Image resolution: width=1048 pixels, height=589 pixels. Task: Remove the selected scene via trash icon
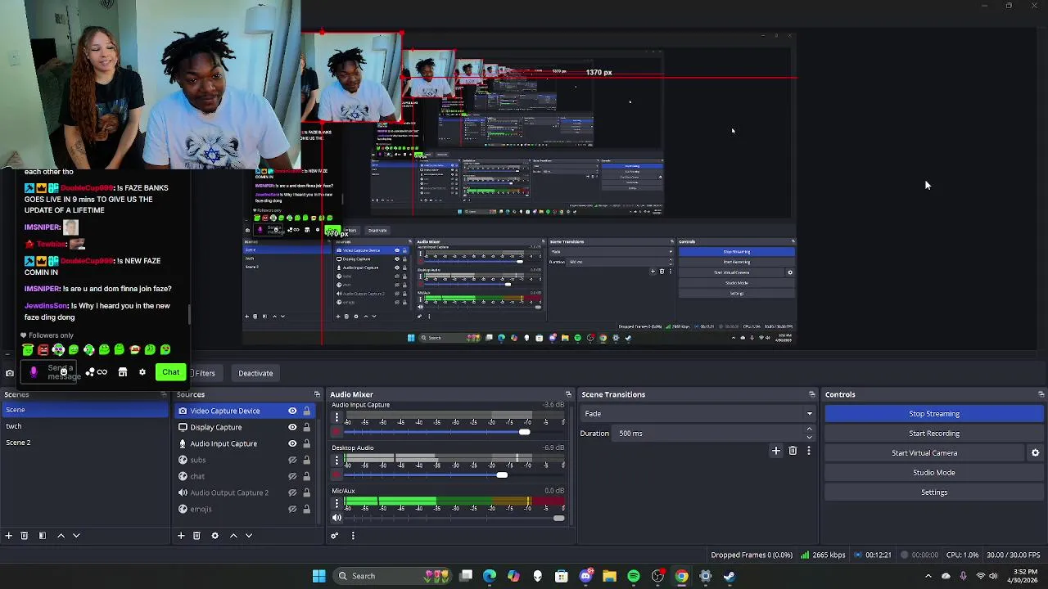24,536
